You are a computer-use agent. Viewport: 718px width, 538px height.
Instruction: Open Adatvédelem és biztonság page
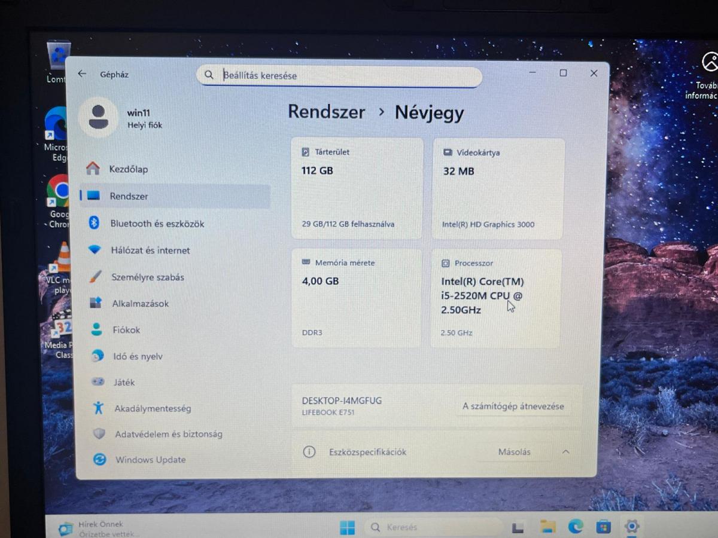(168, 435)
